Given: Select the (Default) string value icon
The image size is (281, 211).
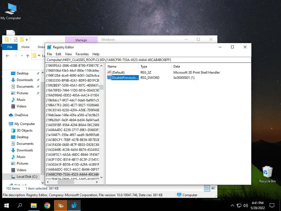Looking at the screenshot, I should point(109,72).
